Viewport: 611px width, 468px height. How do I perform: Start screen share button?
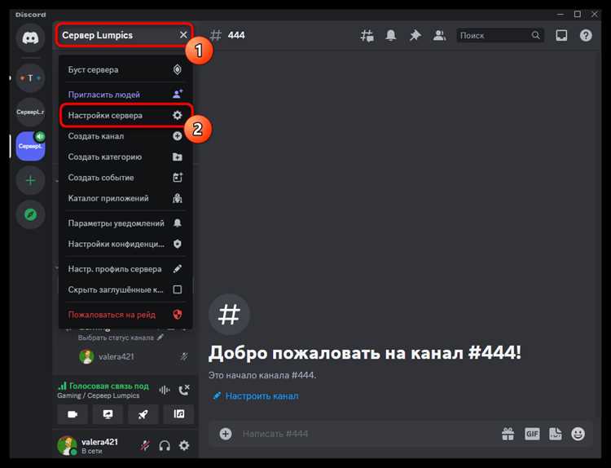[108, 414]
